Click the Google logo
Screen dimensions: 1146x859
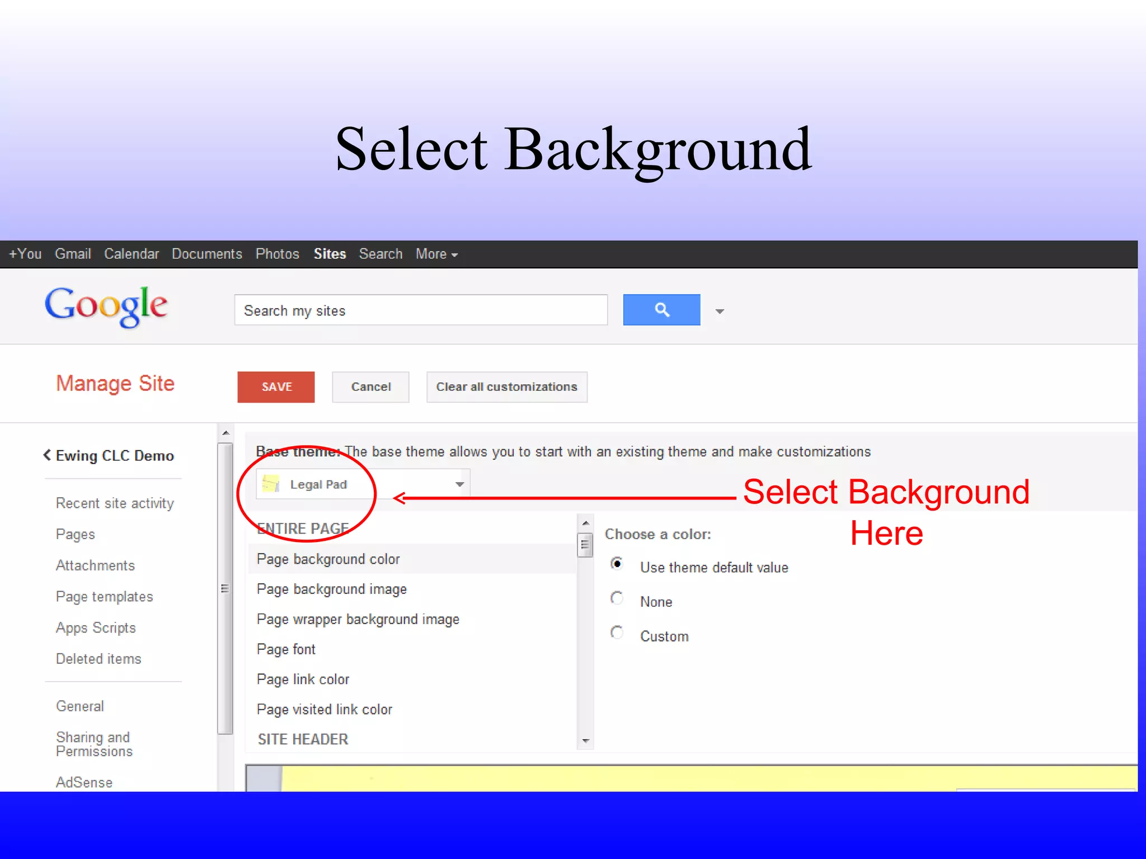(106, 306)
